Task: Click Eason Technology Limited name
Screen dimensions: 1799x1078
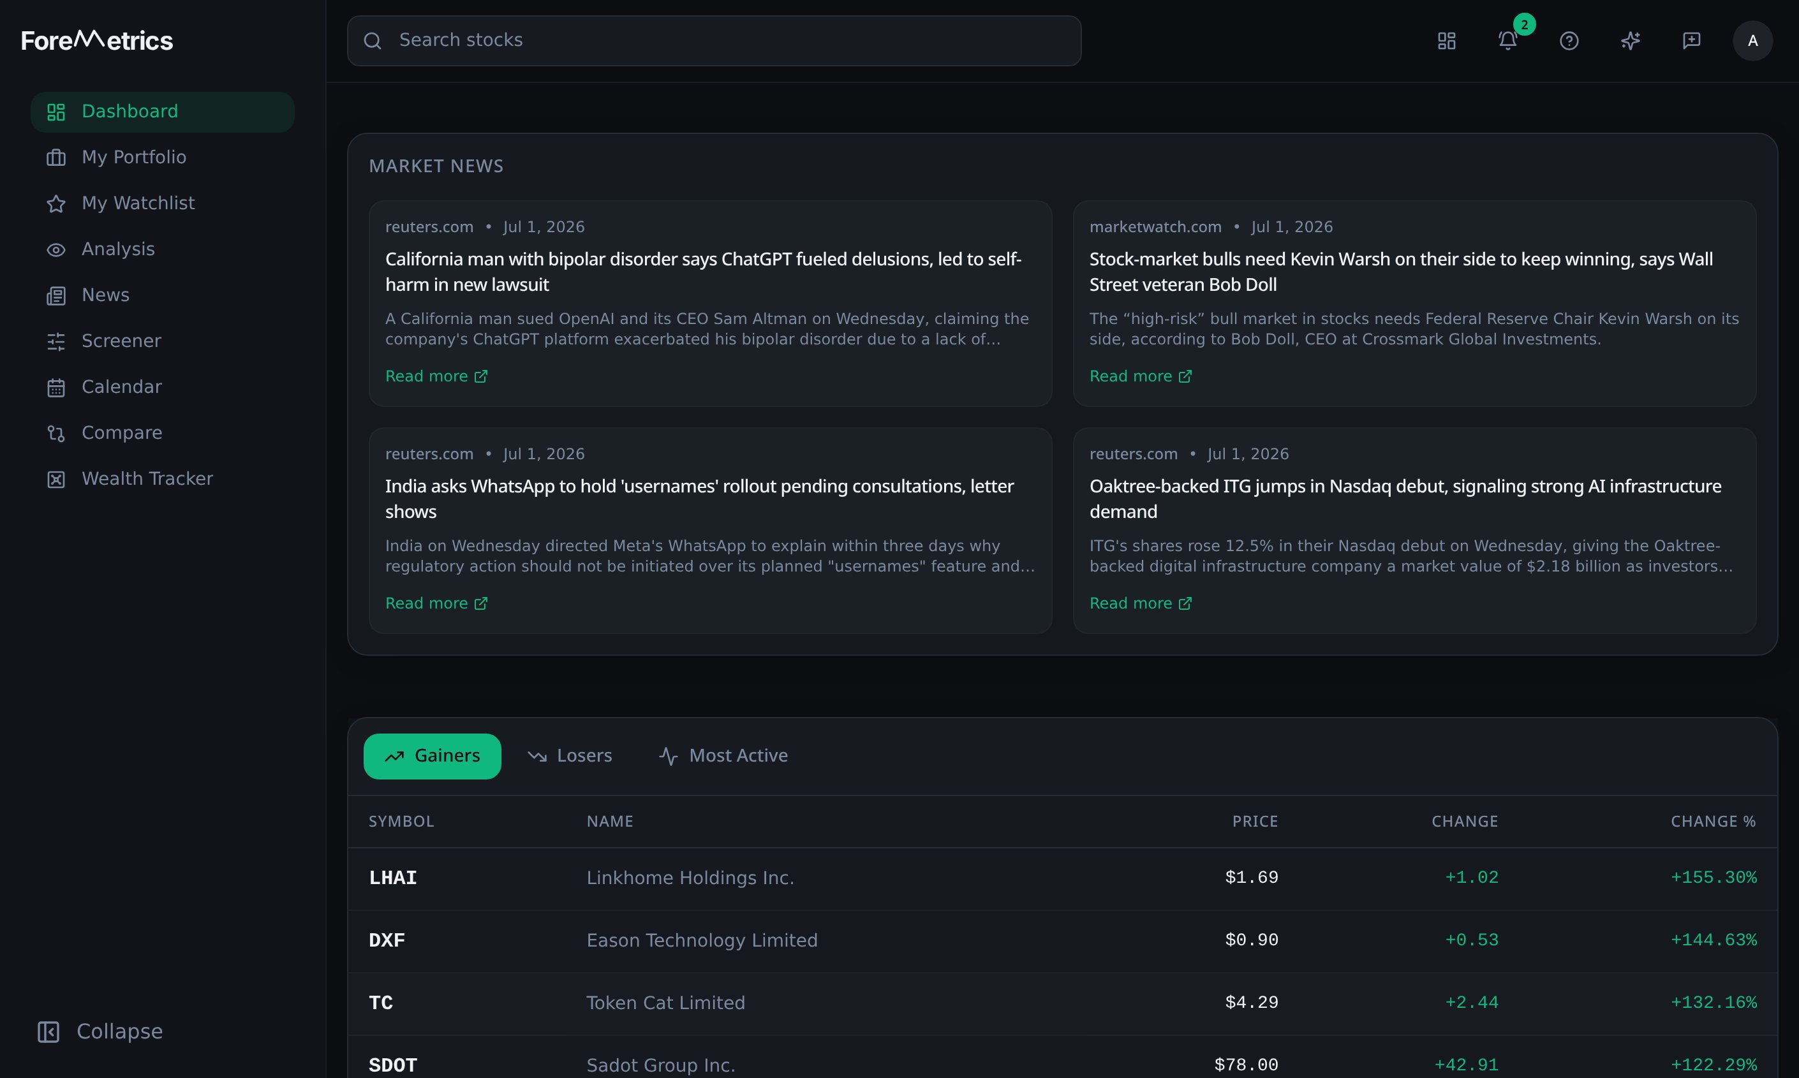Action: click(702, 941)
